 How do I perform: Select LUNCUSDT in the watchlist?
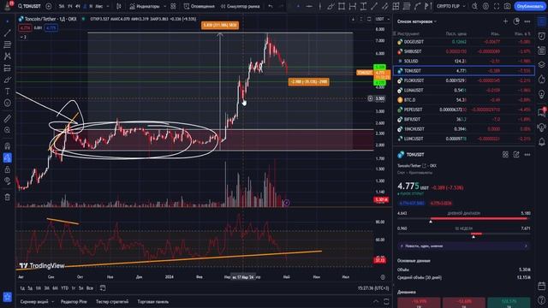click(x=464, y=139)
